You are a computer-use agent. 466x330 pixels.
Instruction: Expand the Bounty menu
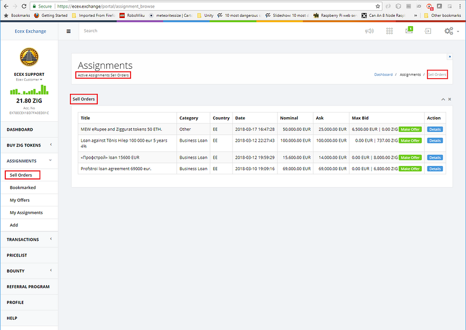pyautogui.click(x=29, y=271)
